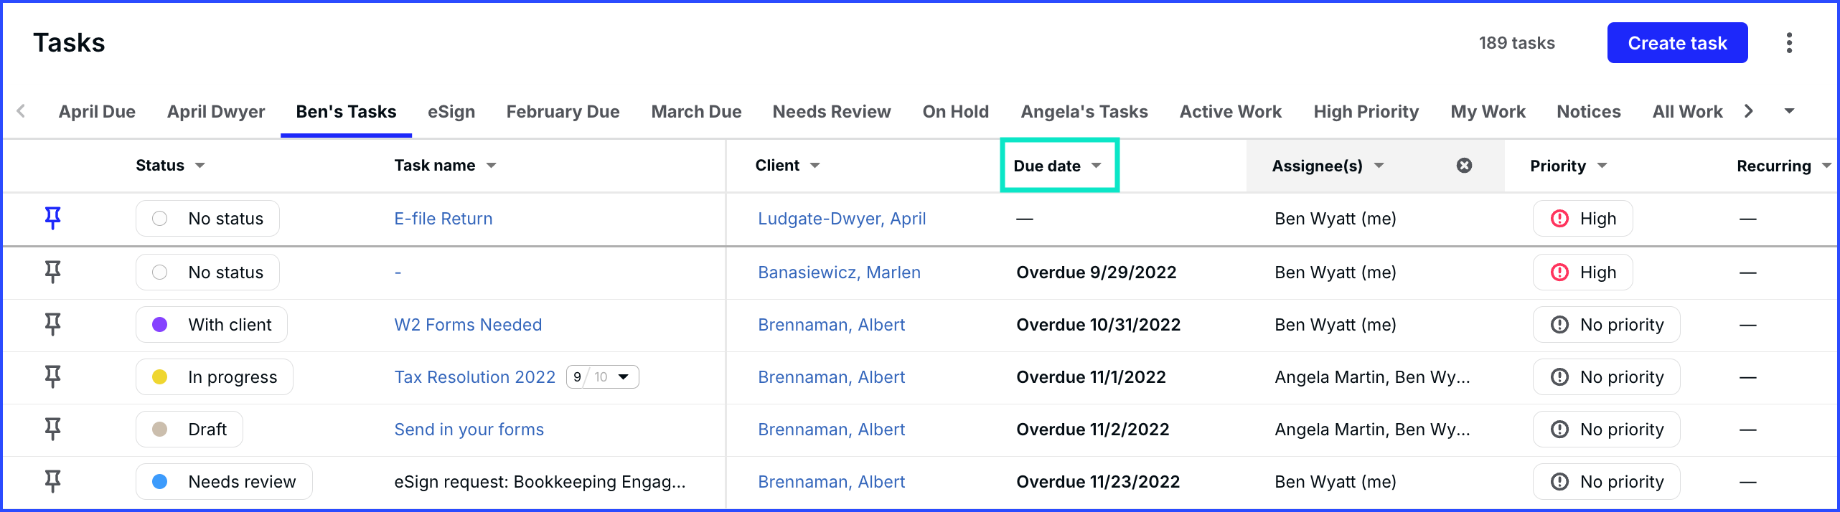Change No priority on eSign request row
The image size is (1840, 512).
click(1606, 481)
